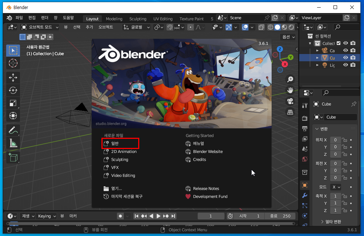Screen dimensions: 364x236
Task: Open the Particles properties tab
Action: coord(305,206)
